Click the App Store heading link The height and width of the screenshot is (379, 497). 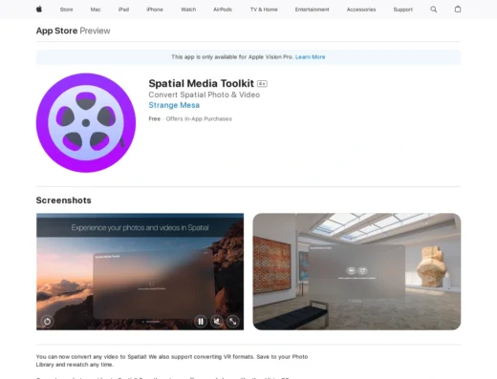tap(56, 31)
